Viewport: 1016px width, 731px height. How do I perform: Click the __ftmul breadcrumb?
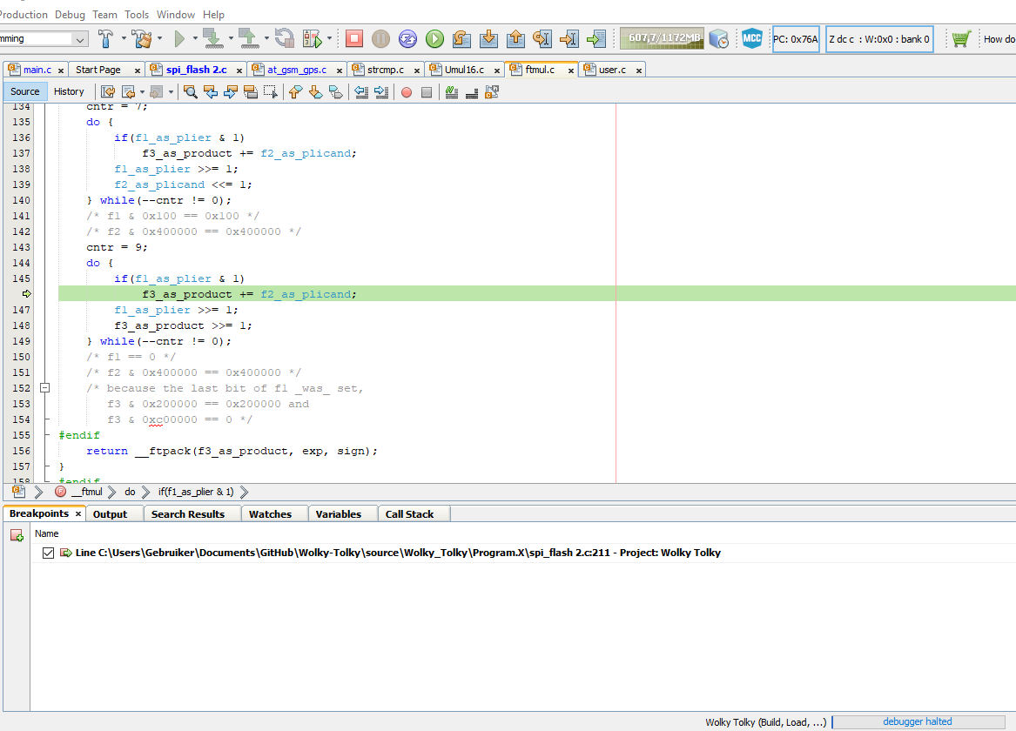(x=87, y=492)
